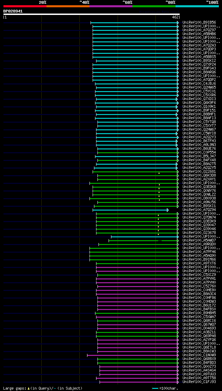Click the green ~80% legend segment

coord(154,6)
